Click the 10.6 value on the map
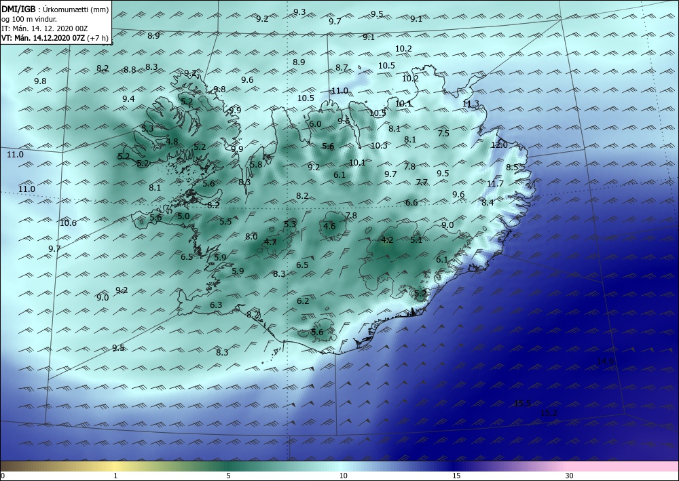The width and height of the screenshot is (679, 481). coord(68,223)
